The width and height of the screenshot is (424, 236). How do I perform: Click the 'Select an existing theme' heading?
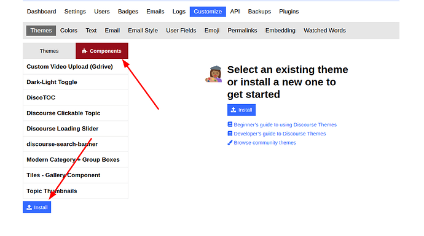pos(288,82)
